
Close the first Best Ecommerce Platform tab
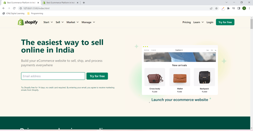38,3
